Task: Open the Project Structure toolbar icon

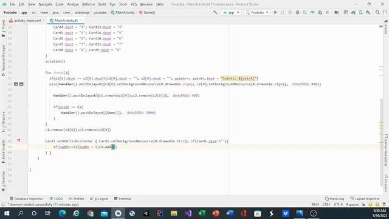Action: 337,12
